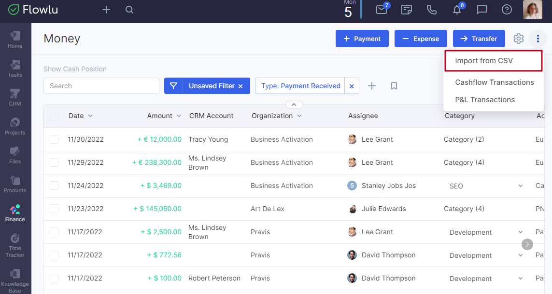Select the 11/30/2022 transaction checkbox

pos(54,139)
